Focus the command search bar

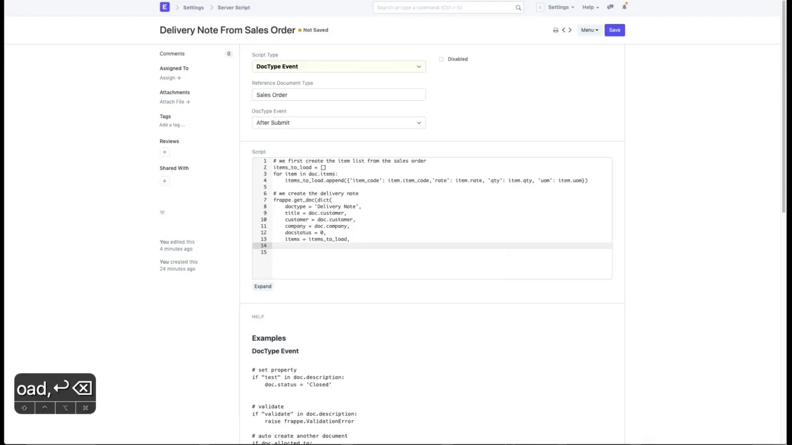tap(448, 7)
